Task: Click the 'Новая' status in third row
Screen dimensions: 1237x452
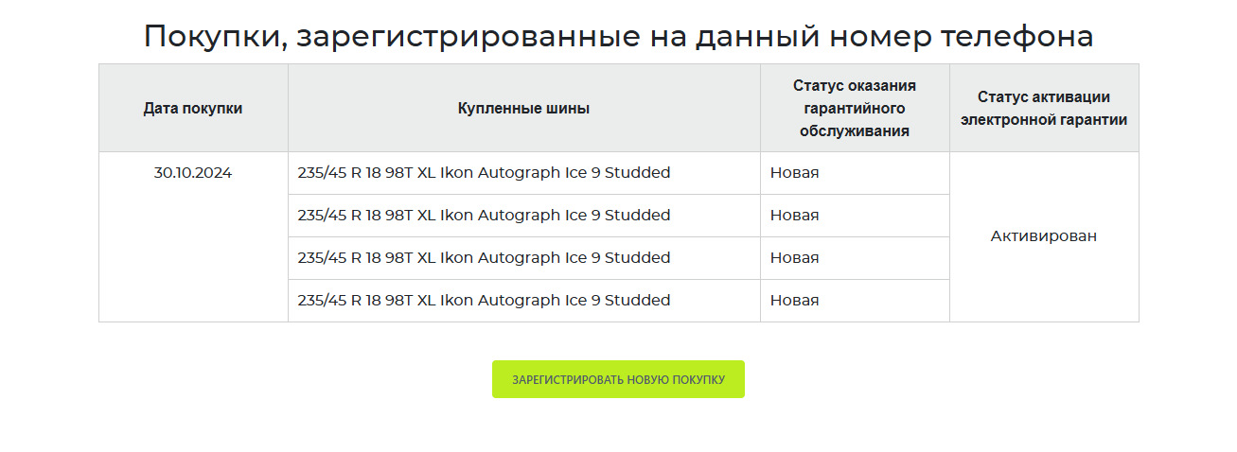Action: coord(794,258)
